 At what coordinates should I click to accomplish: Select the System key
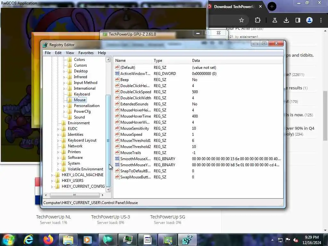74,163
